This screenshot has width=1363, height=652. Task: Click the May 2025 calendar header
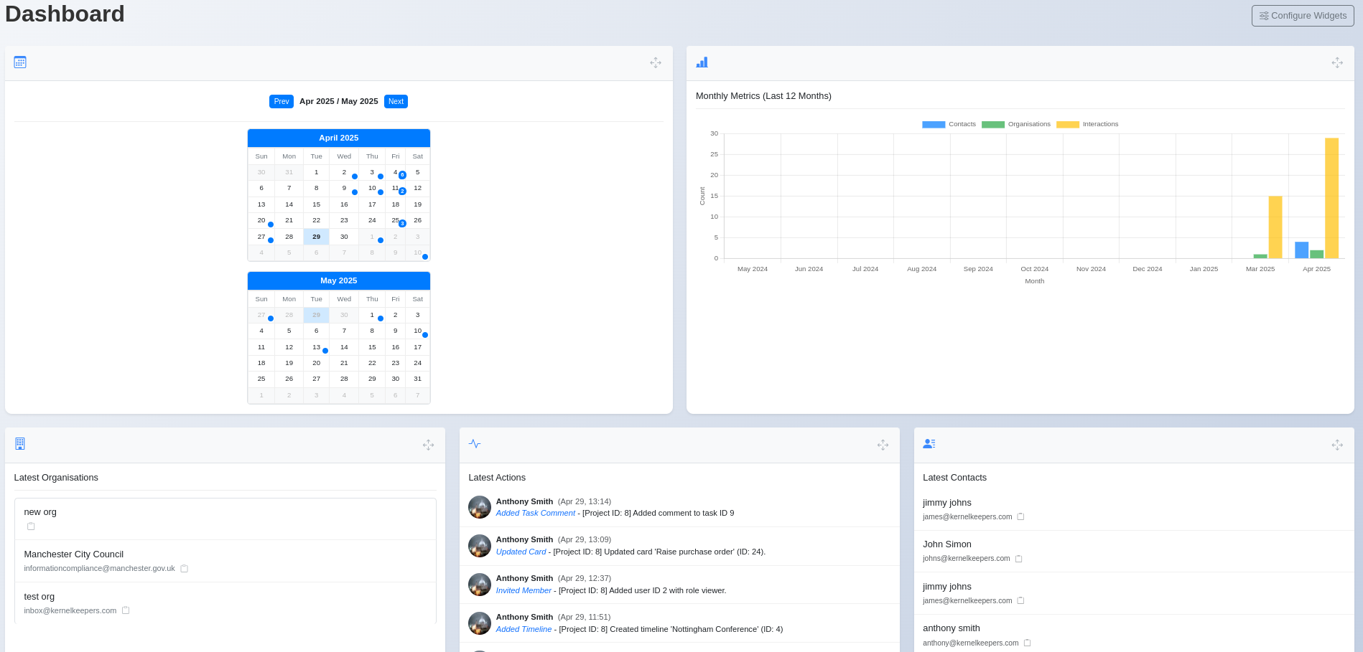tap(339, 280)
